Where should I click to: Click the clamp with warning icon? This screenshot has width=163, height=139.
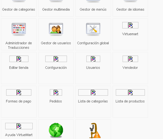(x=95, y=131)
